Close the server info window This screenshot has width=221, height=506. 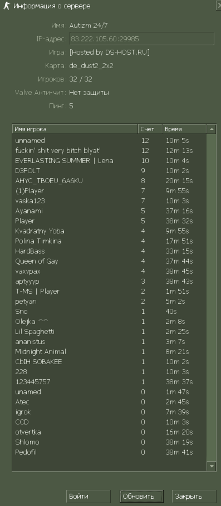tap(219, 6)
